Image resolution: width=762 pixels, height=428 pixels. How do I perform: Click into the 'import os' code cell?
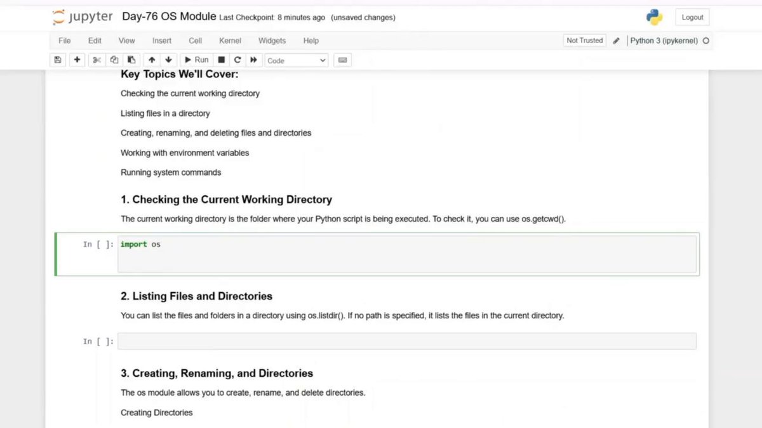tap(407, 254)
